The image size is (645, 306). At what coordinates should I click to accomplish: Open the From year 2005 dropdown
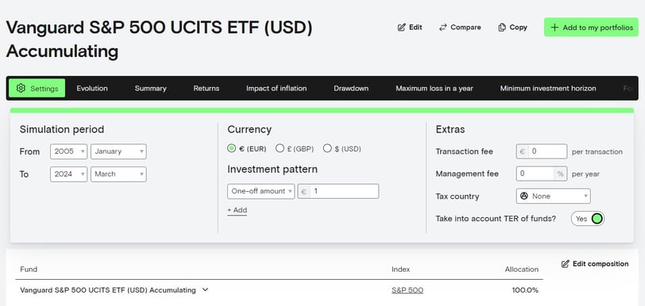[x=68, y=151]
